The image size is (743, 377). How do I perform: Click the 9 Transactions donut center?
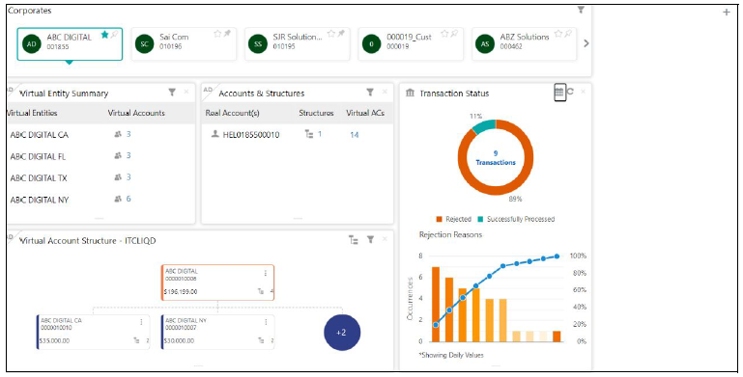click(496, 157)
